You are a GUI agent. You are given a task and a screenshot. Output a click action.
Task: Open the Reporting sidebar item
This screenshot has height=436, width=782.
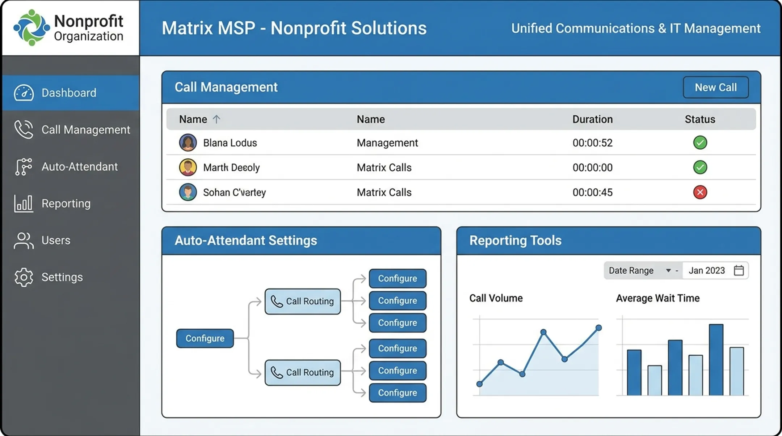pos(71,204)
